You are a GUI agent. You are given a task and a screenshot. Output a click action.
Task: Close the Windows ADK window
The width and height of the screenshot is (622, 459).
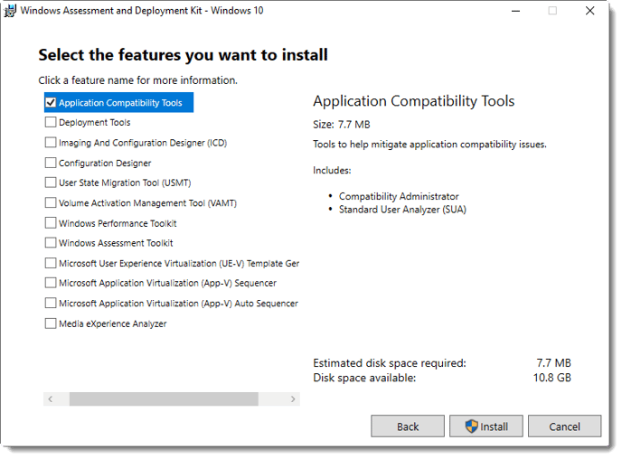(589, 11)
